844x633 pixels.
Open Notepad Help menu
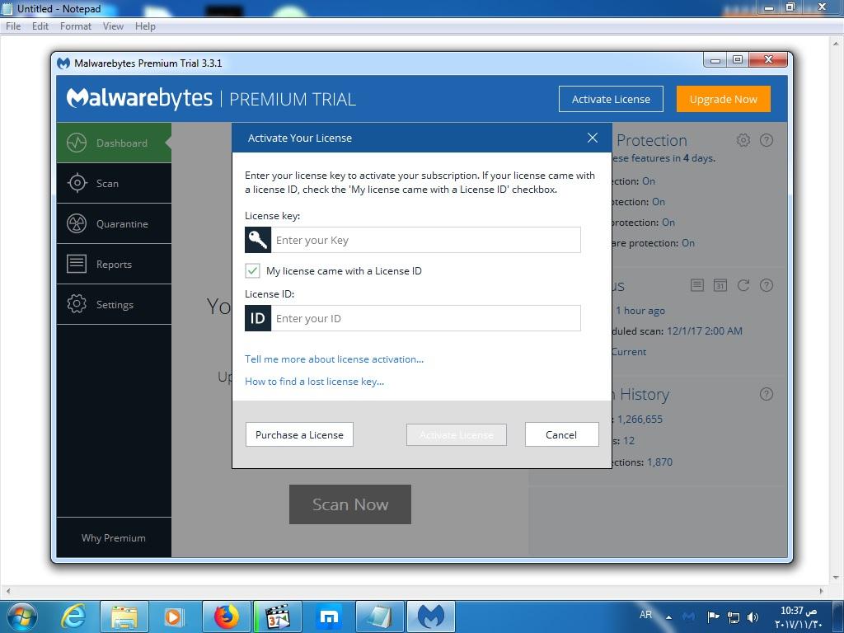click(x=145, y=26)
